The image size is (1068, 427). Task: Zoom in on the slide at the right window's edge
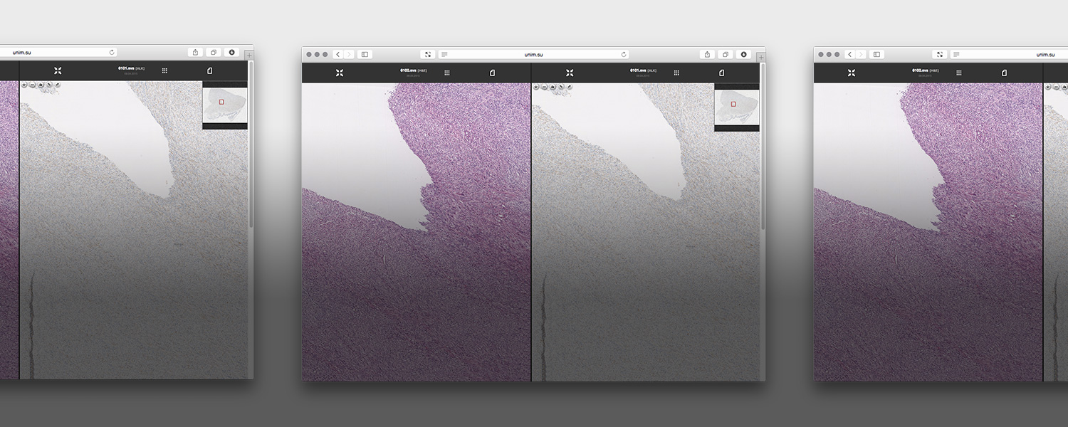click(1049, 87)
